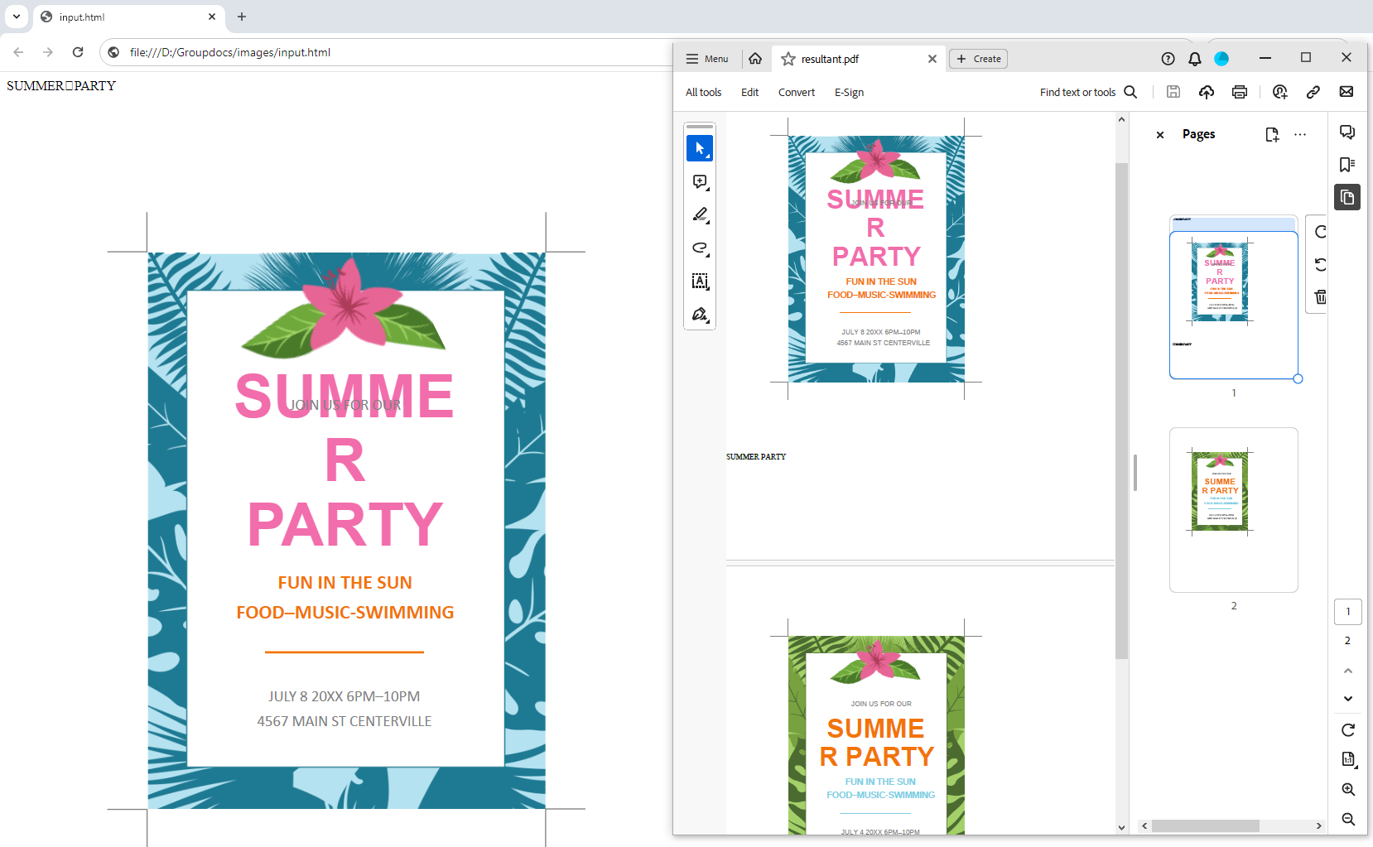Rotate the page thumbnail counterclockwise
1373x847 pixels.
click(1320, 264)
